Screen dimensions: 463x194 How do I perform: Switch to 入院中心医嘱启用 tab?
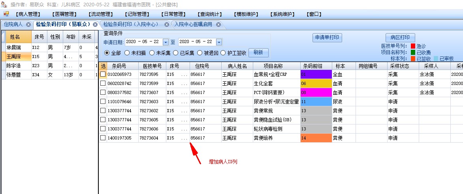pyautogui.click(x=194, y=24)
